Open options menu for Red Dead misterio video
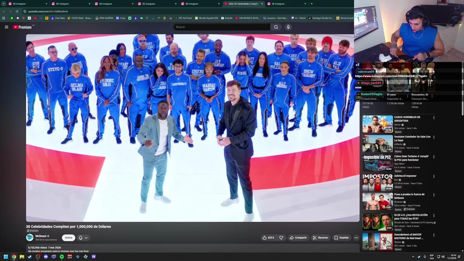The image size is (464, 261). [x=434, y=235]
